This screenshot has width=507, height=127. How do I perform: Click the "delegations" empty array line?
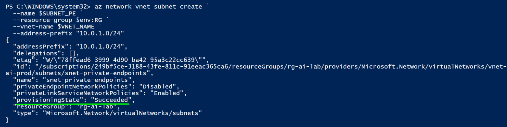[x=46, y=53]
